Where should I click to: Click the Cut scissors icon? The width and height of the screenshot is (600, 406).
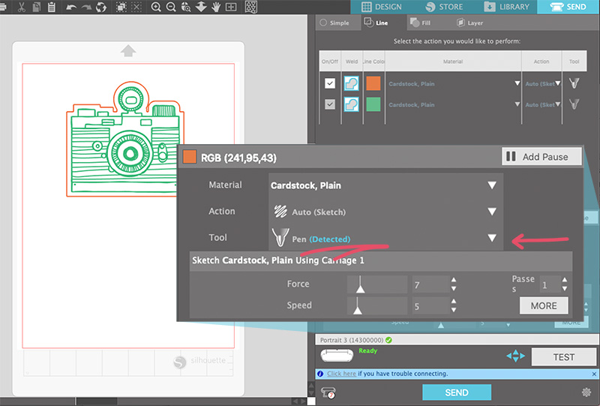point(22,7)
